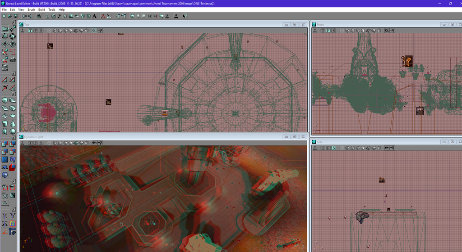Collapse the mirror tools section arrow
Viewport: 462px width, 252px height.
14,209
